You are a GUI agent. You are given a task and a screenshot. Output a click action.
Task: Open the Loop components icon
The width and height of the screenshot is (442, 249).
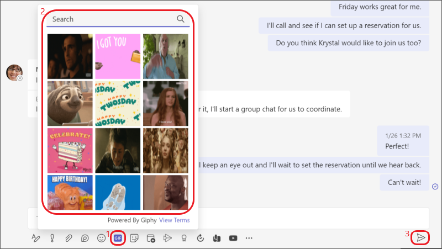coord(85,238)
